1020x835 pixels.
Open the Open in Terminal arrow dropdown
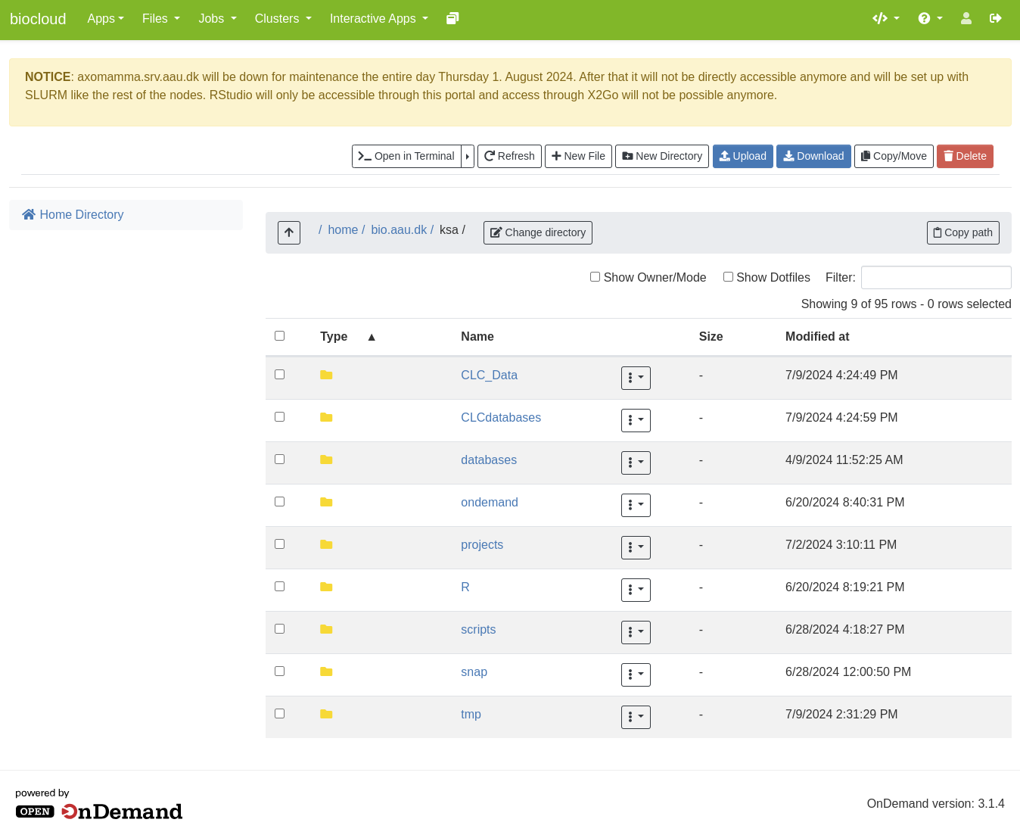[x=468, y=156]
